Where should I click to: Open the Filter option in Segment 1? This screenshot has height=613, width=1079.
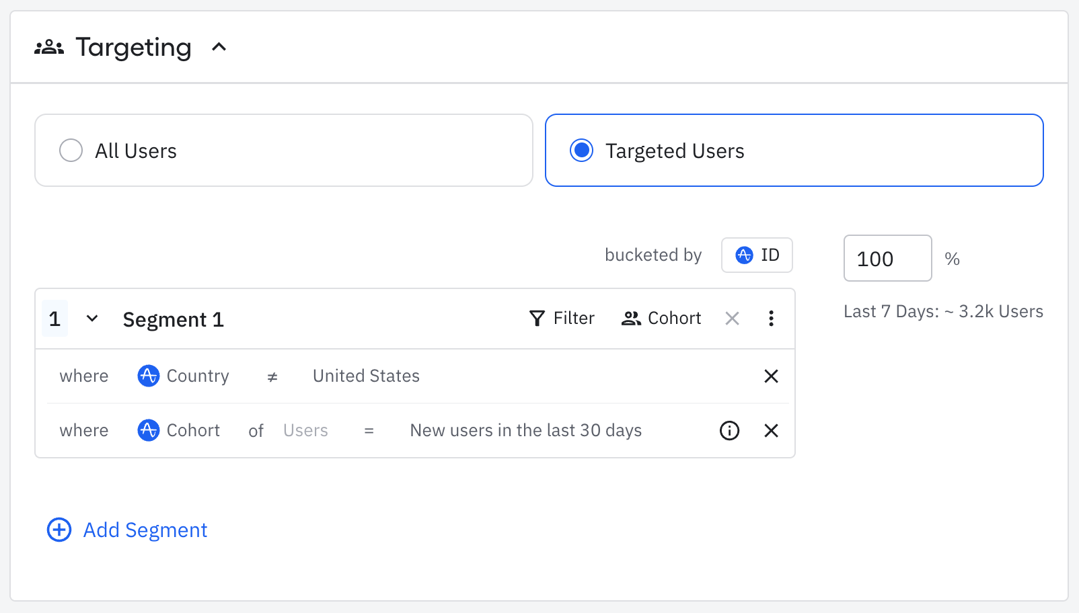coord(562,318)
